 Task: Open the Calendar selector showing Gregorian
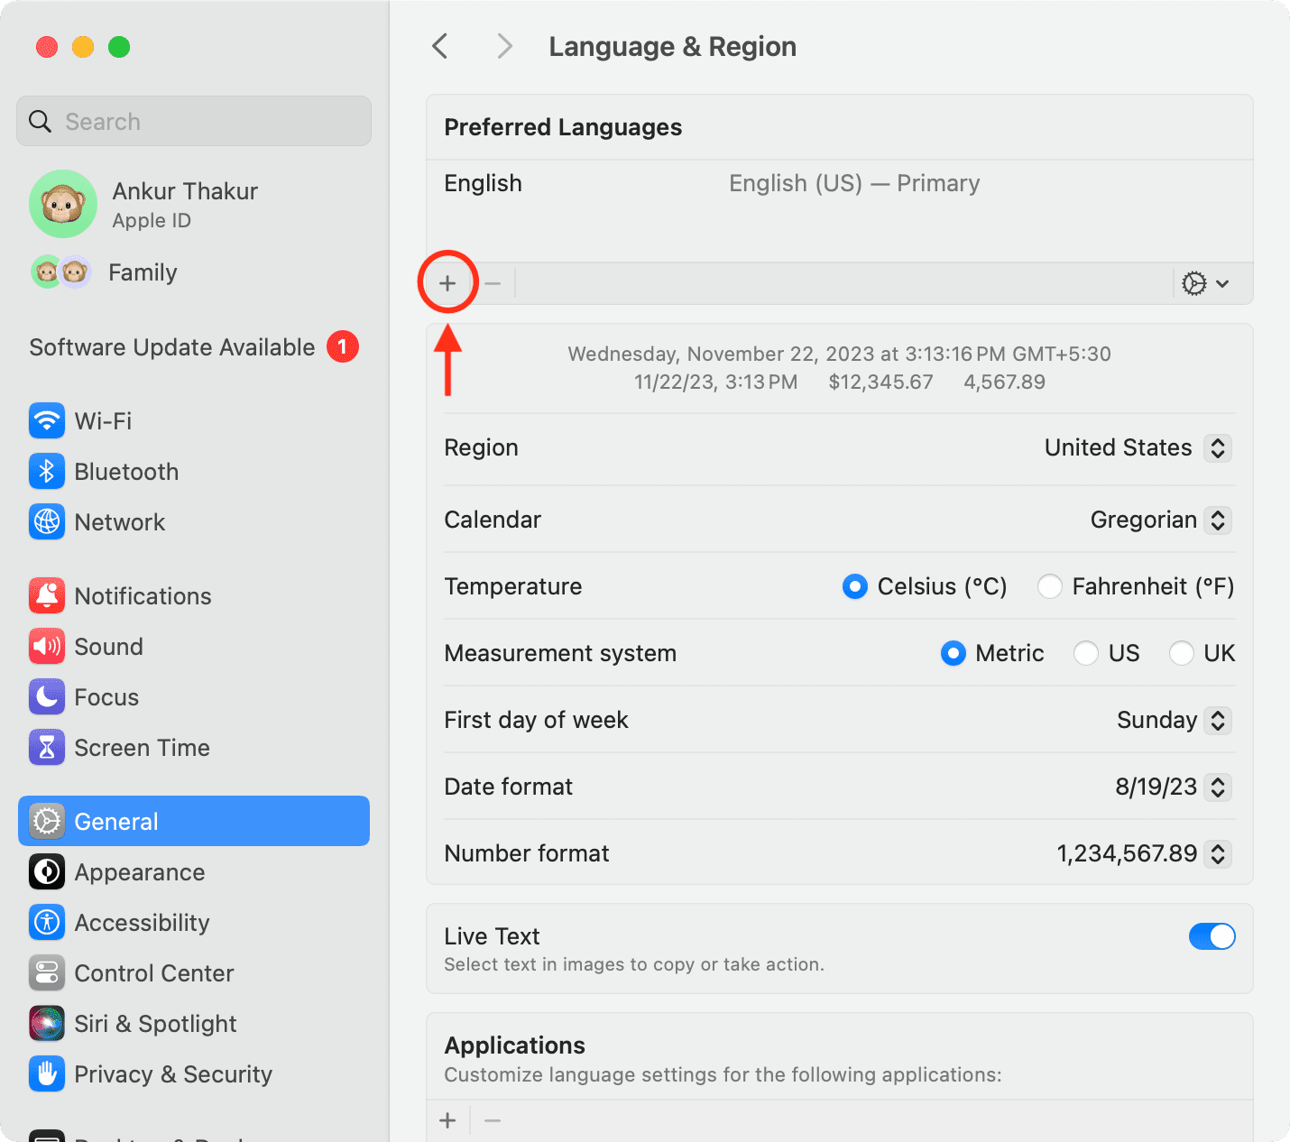click(1218, 520)
